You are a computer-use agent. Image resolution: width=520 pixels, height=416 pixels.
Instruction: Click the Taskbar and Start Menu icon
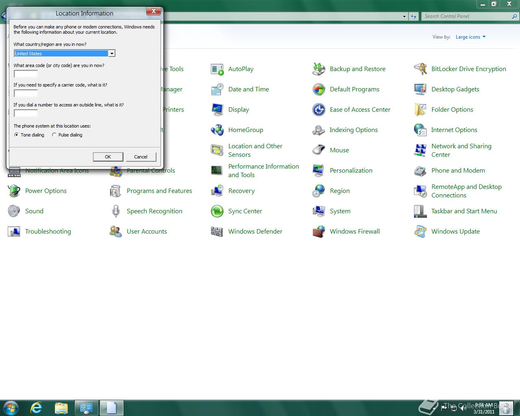pos(420,211)
